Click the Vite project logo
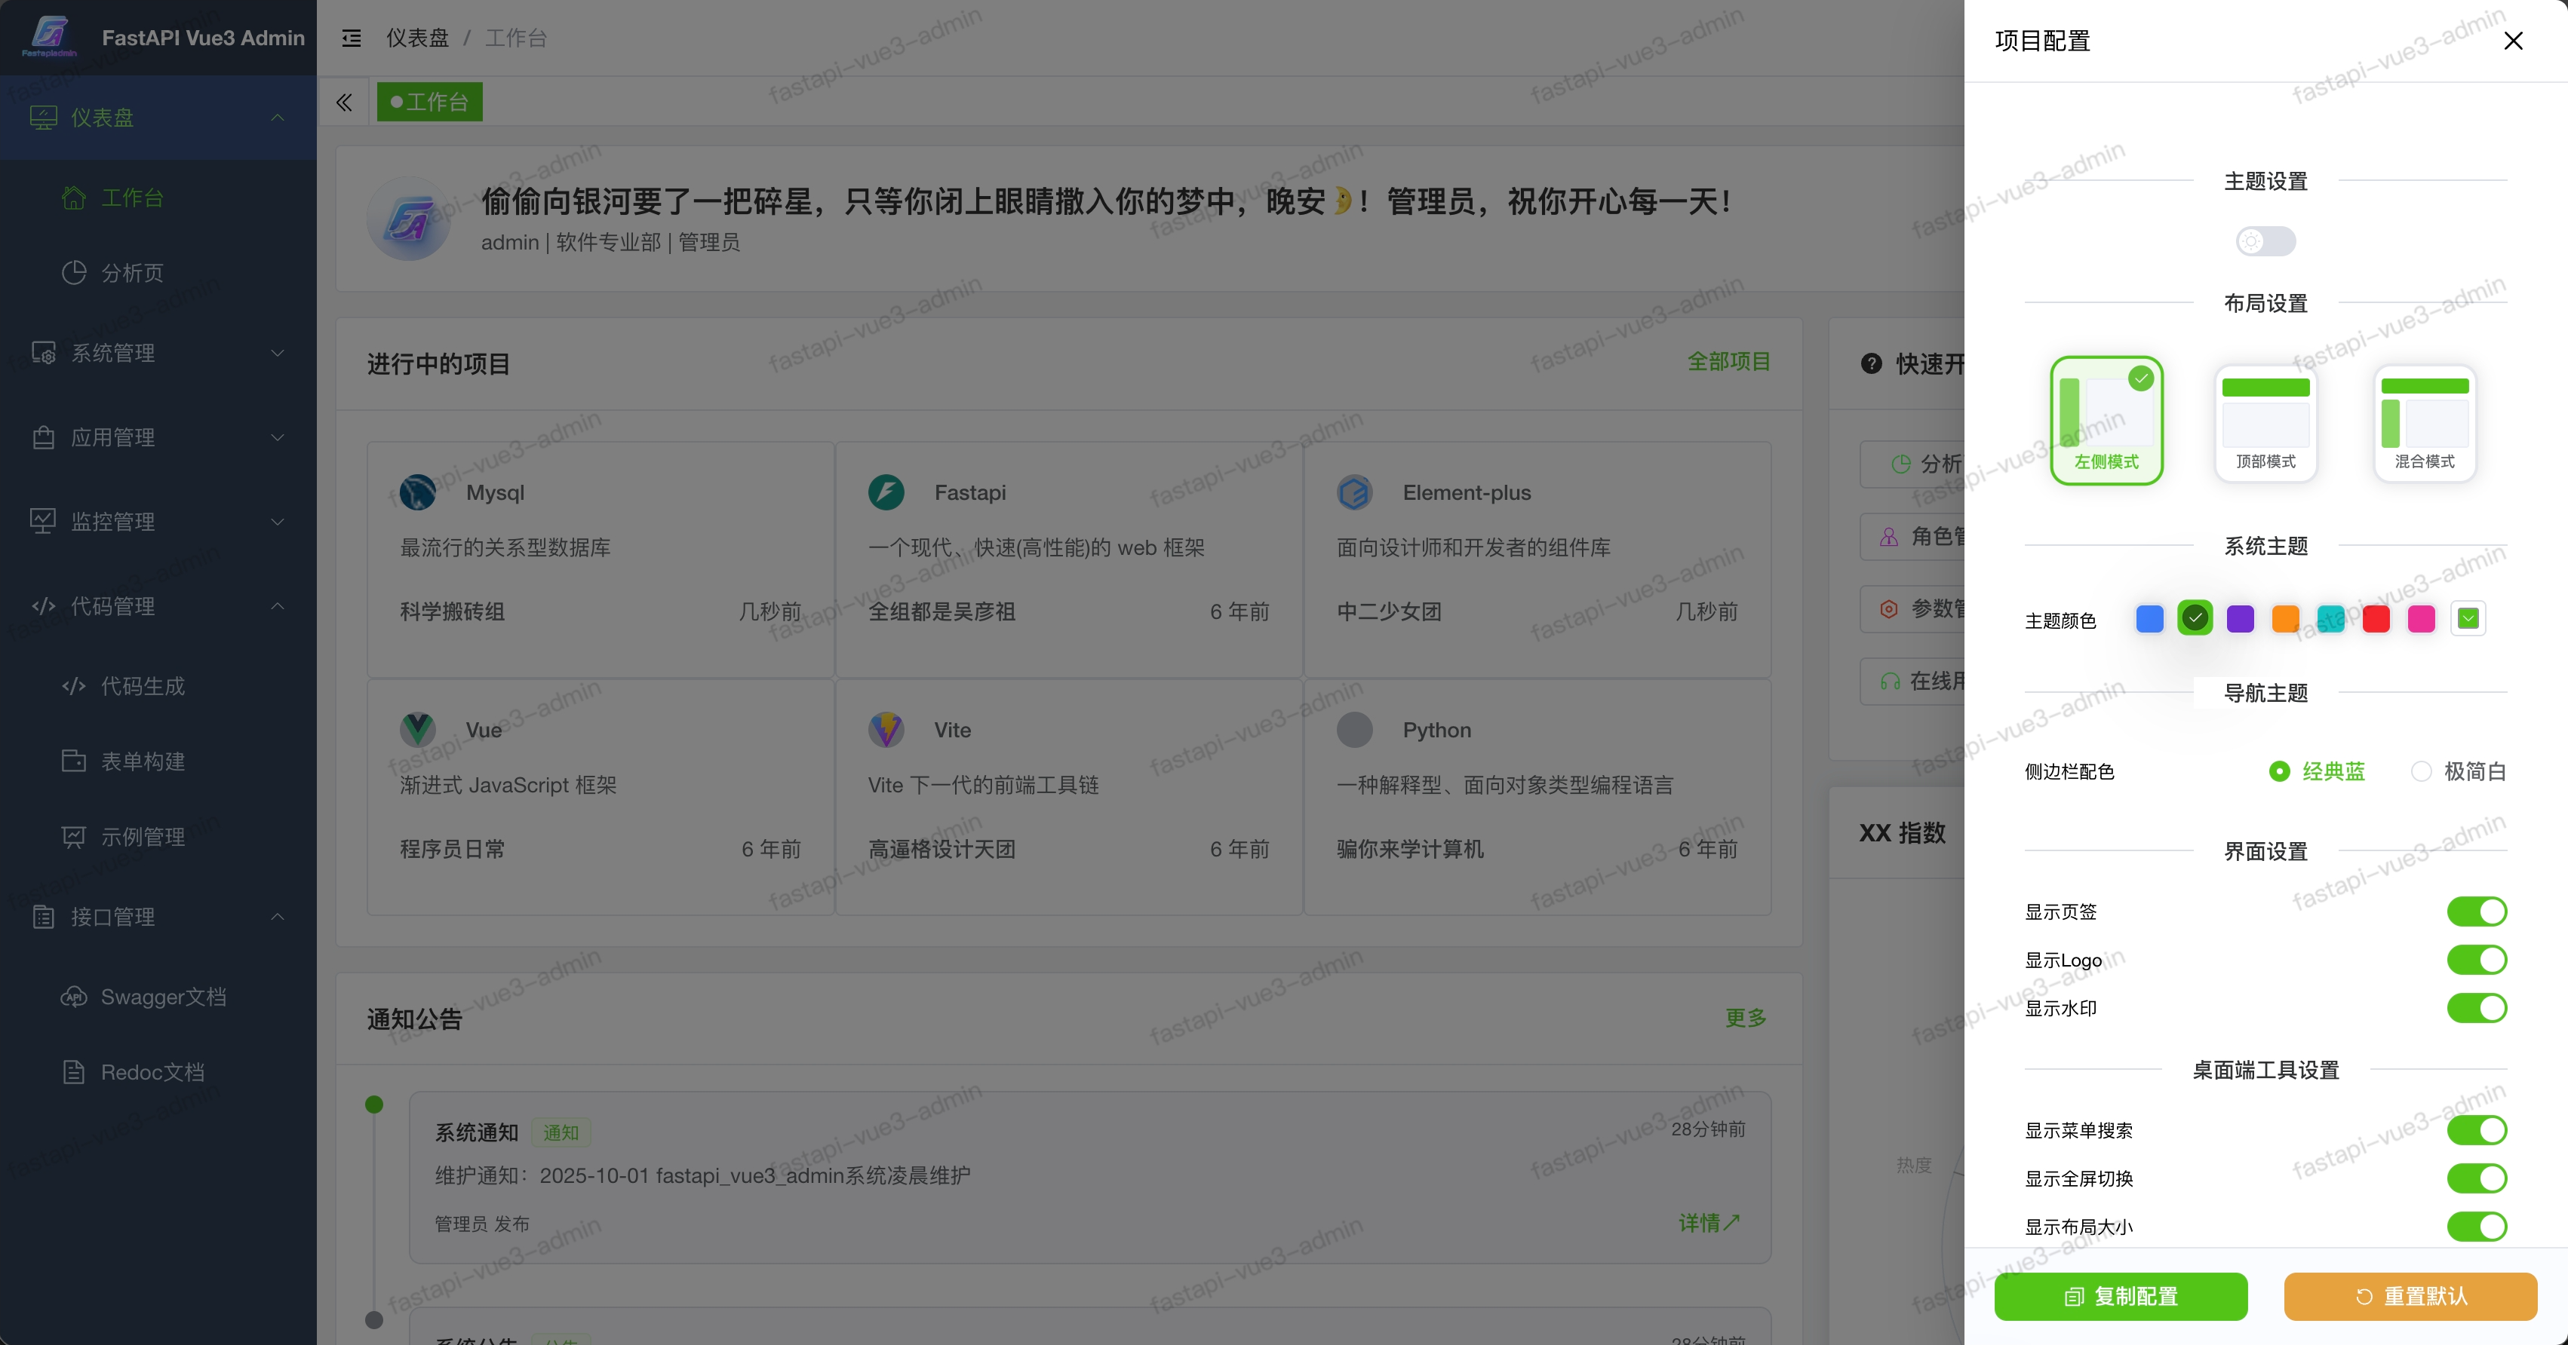 pos(886,729)
